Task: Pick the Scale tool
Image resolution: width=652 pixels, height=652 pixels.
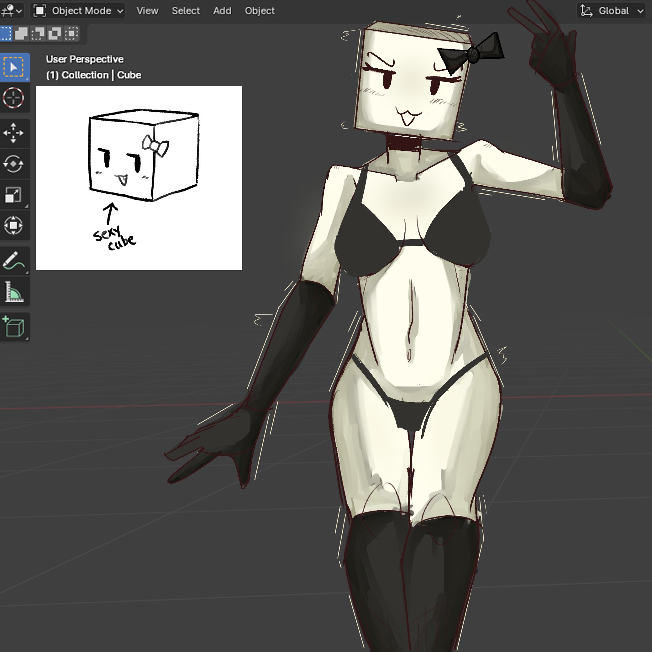Action: click(x=14, y=195)
